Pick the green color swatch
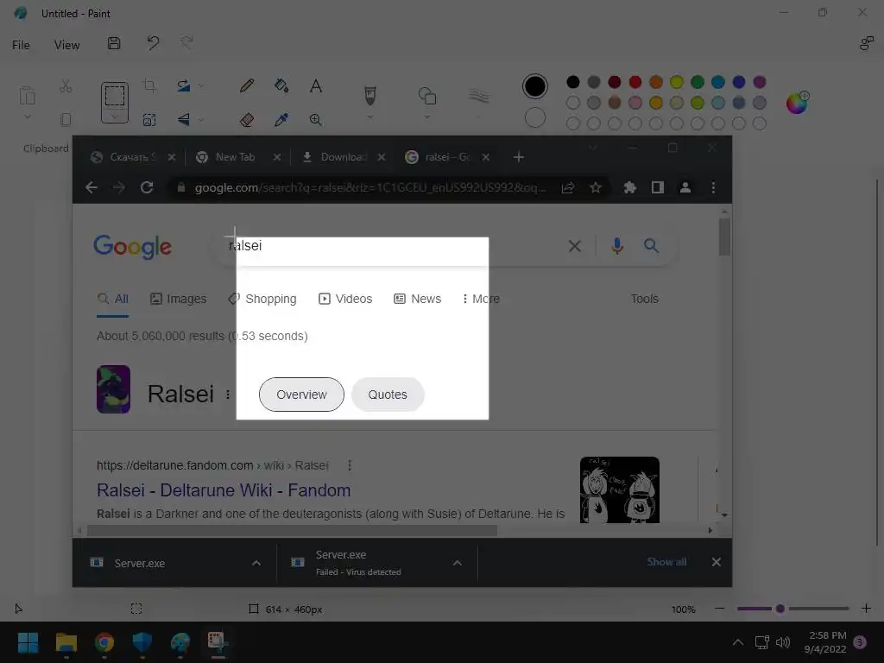 (698, 82)
